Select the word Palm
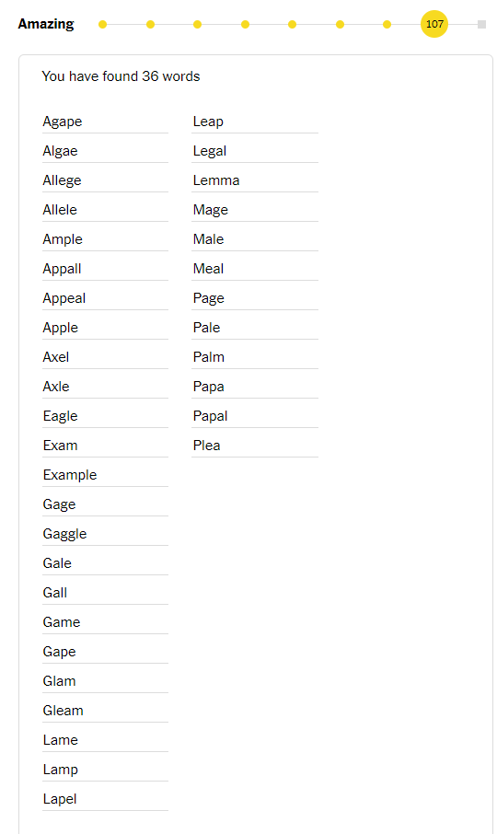Screen dimensions: 497x834 208,357
